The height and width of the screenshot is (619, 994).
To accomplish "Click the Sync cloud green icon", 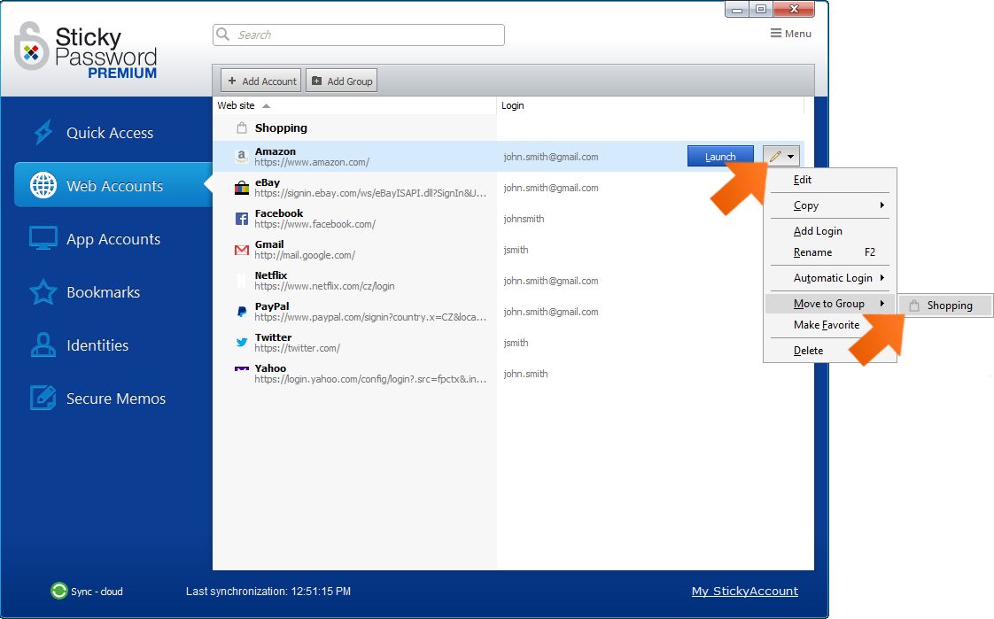I will [x=59, y=592].
